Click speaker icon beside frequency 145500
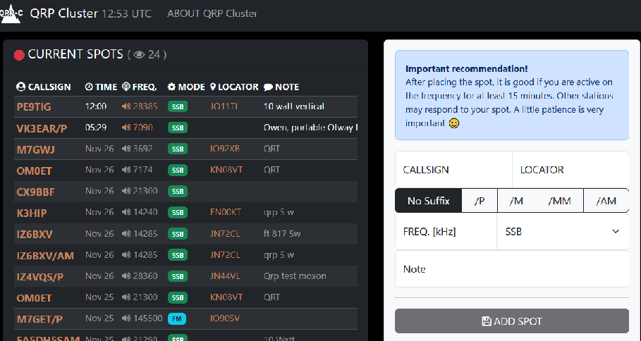This screenshot has width=641, height=341. click(x=126, y=318)
